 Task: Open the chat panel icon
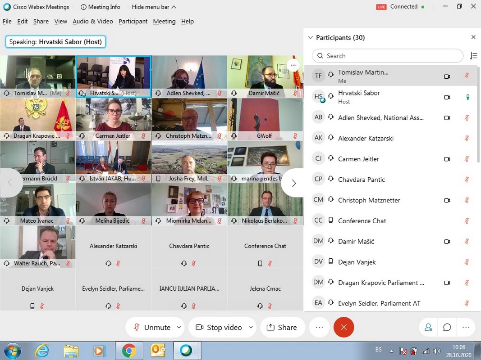(447, 327)
